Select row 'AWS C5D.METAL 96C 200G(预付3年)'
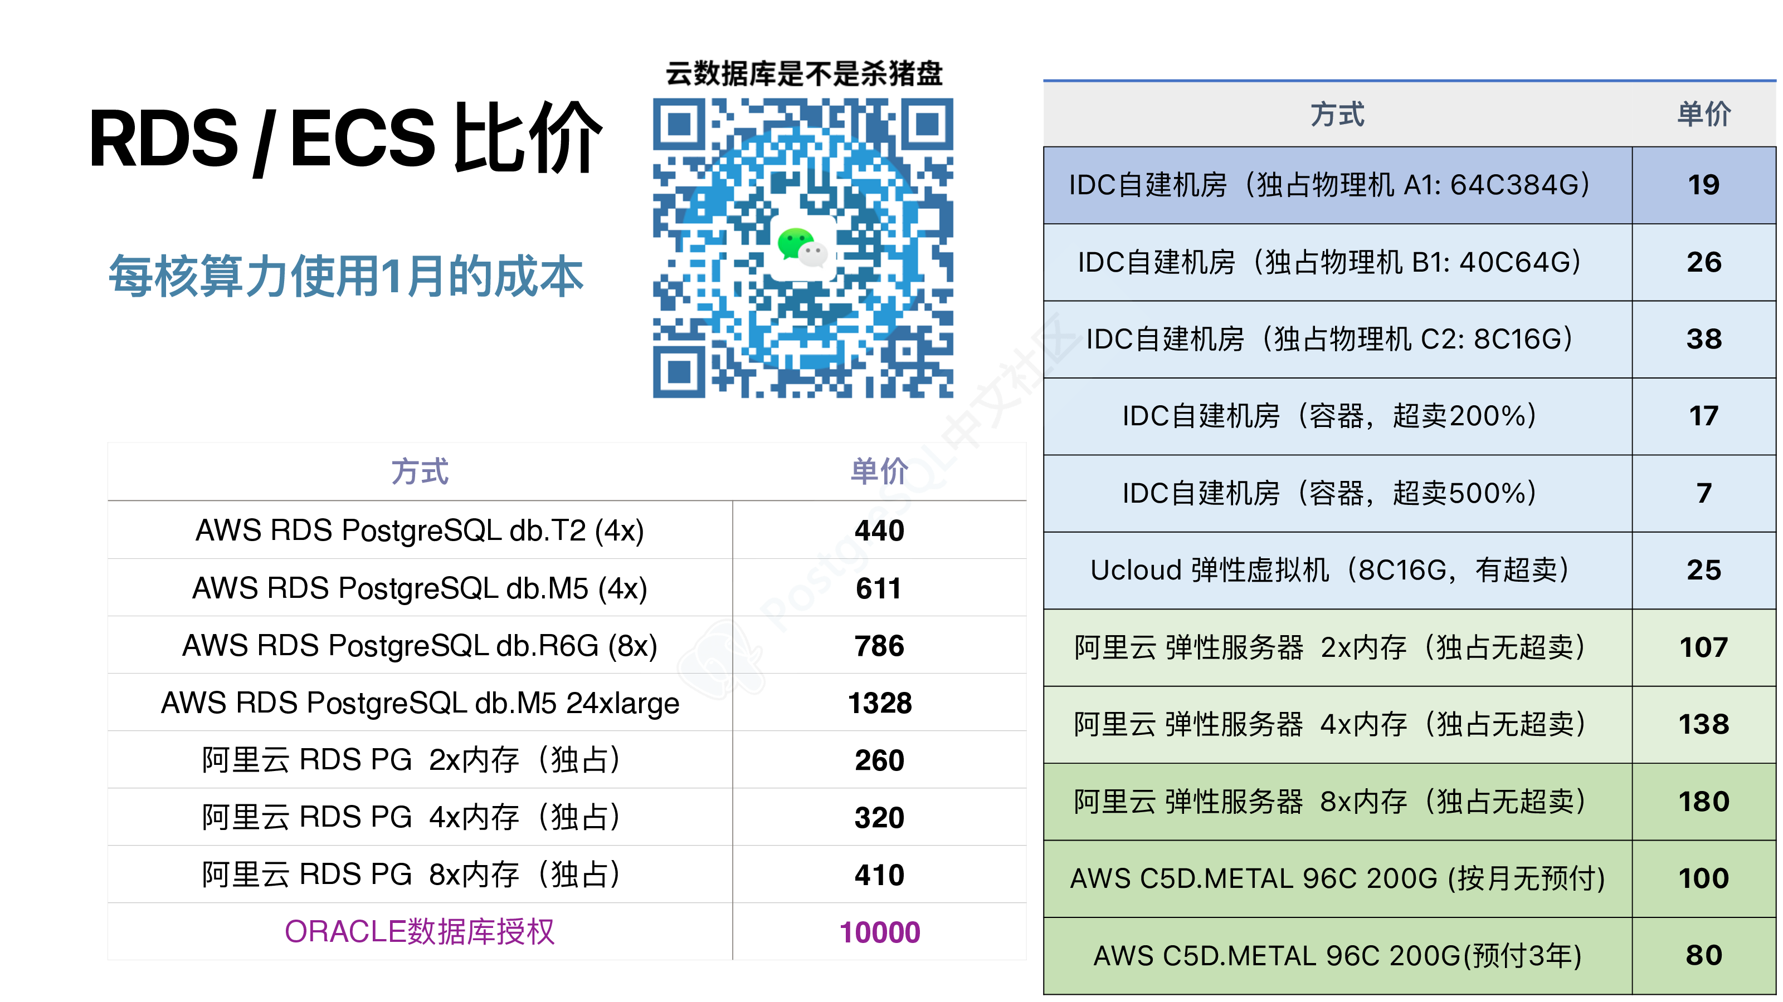 [x=1410, y=956]
